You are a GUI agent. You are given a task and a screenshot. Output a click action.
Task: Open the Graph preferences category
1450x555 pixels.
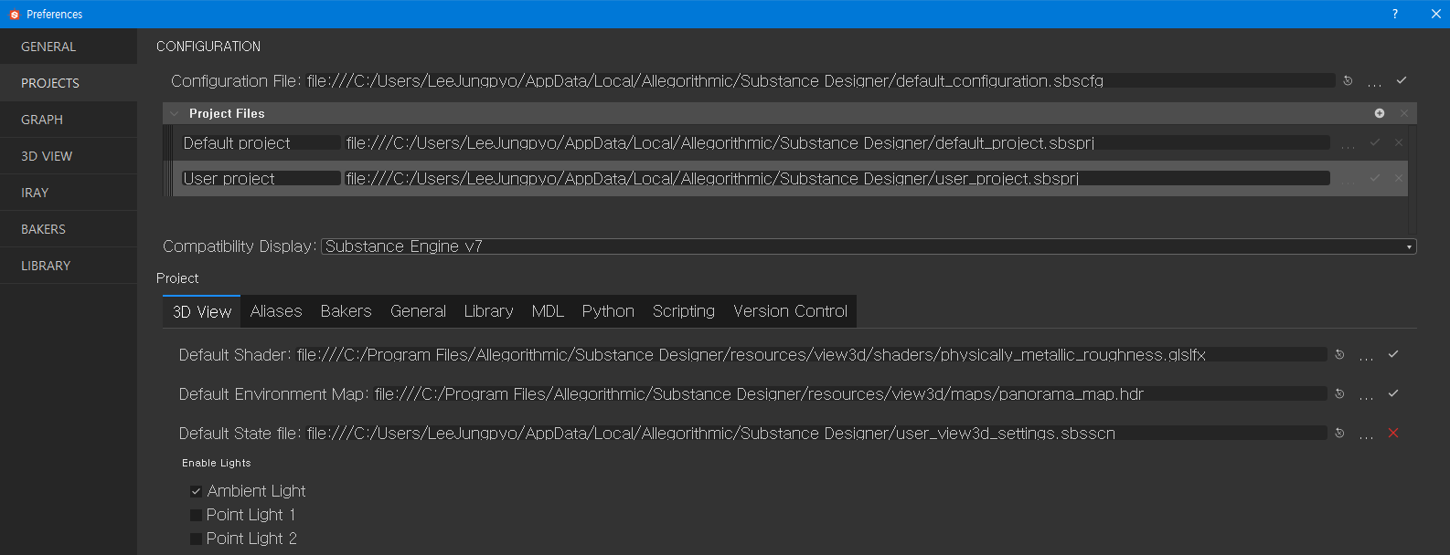69,120
